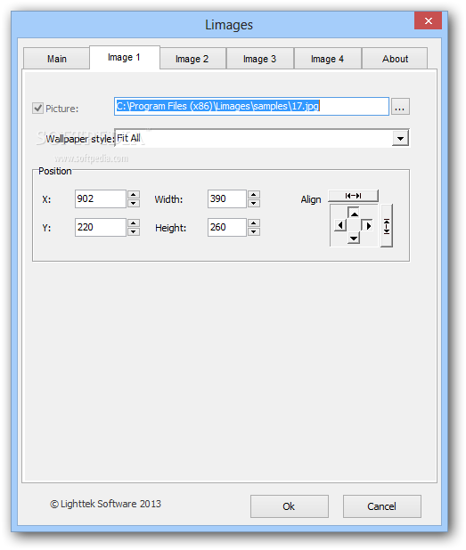The width and height of the screenshot is (466, 550).
Task: Click the Wallpaper style 'Fit All' combo box
Action: pos(261,138)
